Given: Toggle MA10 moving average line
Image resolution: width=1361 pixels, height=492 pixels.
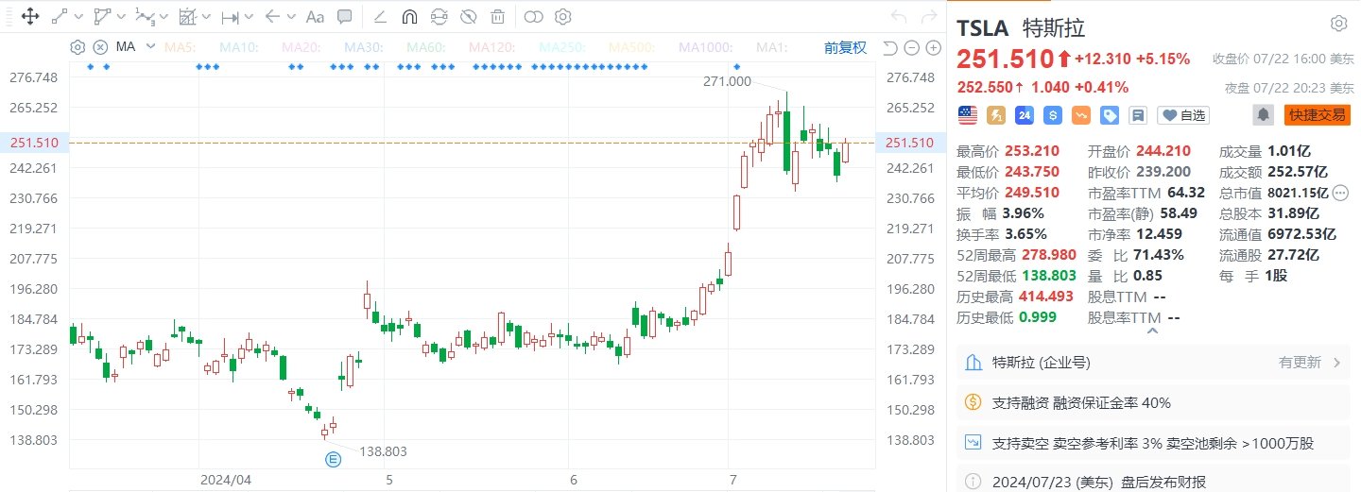Looking at the screenshot, I should [x=239, y=47].
